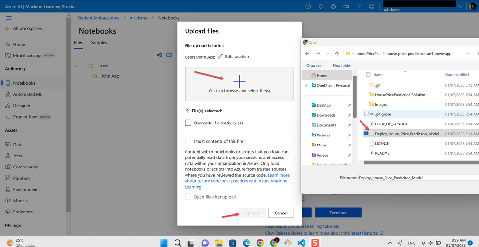Select Notebooks in Authoring section

point(33,83)
